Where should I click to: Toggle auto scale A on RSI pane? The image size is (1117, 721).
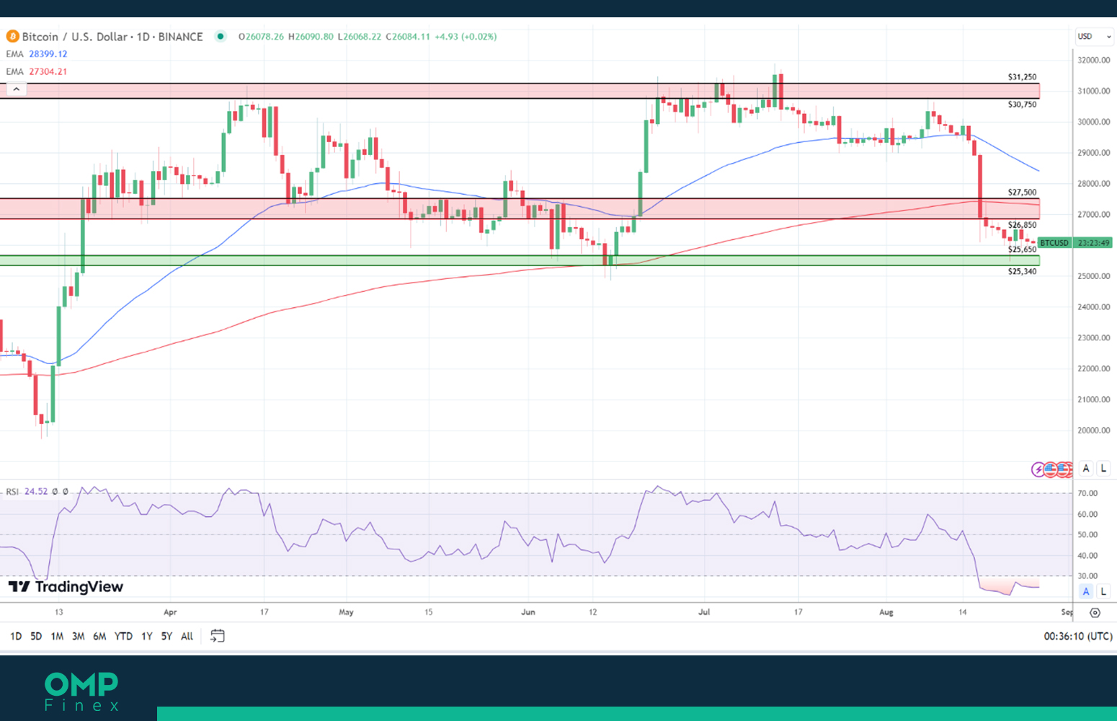tap(1086, 591)
